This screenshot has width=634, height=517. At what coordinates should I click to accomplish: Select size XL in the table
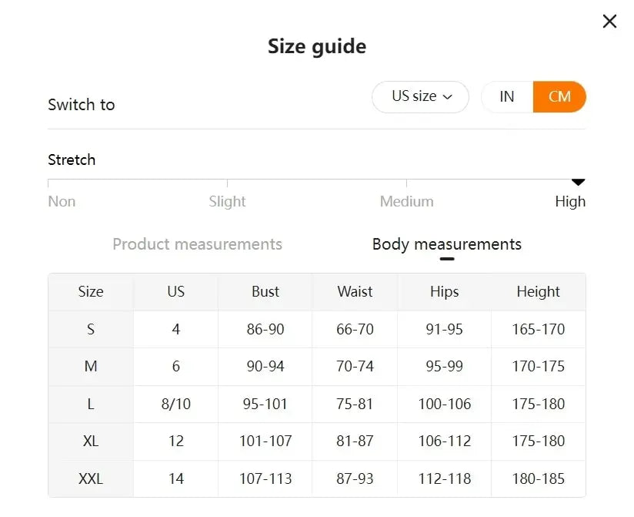click(x=90, y=441)
